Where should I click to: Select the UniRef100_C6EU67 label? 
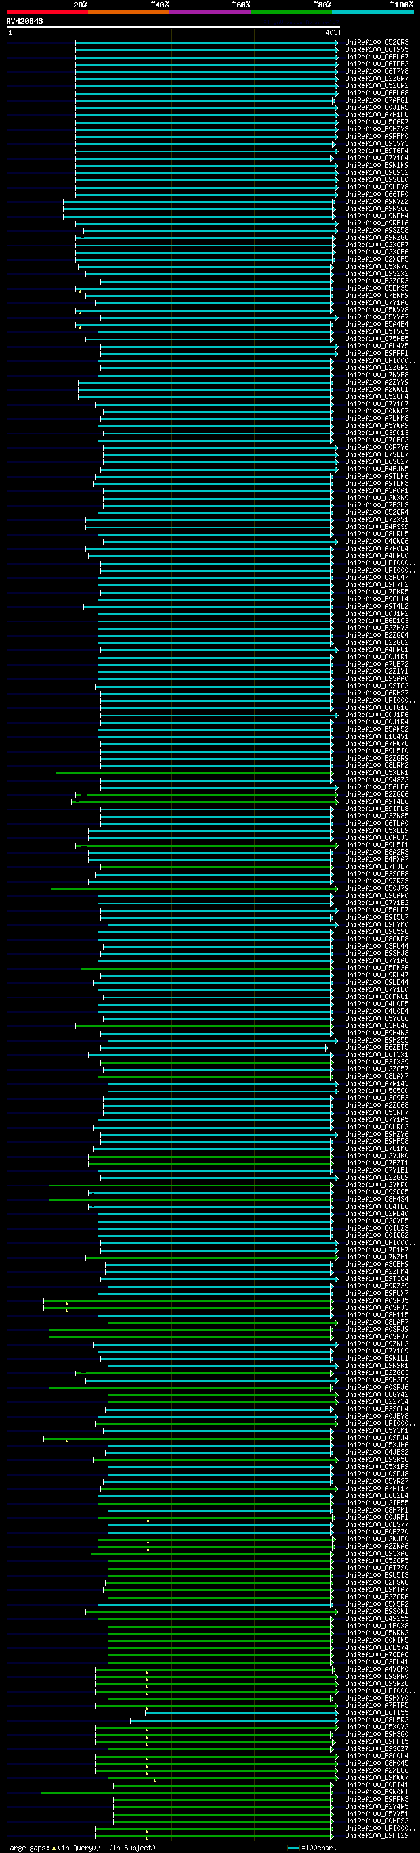coord(376,57)
